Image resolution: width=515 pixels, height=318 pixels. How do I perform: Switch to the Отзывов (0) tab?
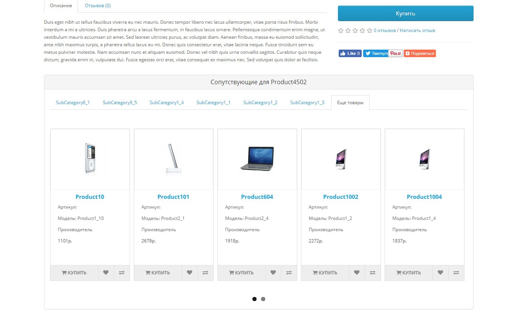[x=98, y=6]
